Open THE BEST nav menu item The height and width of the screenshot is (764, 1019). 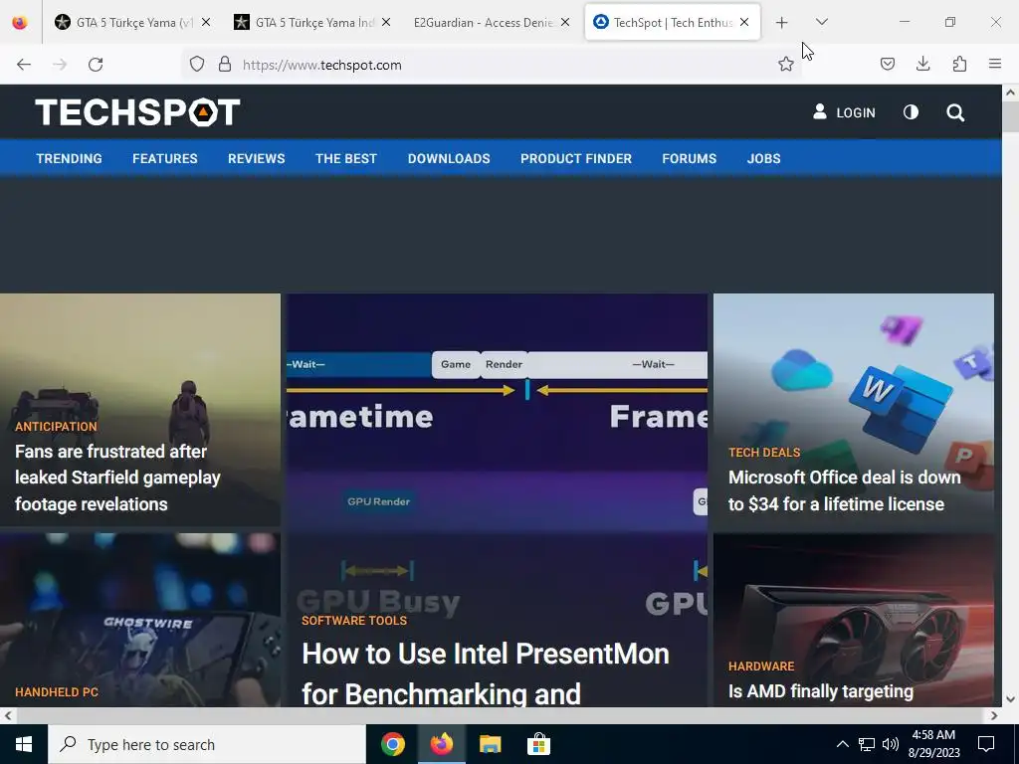[x=345, y=158]
